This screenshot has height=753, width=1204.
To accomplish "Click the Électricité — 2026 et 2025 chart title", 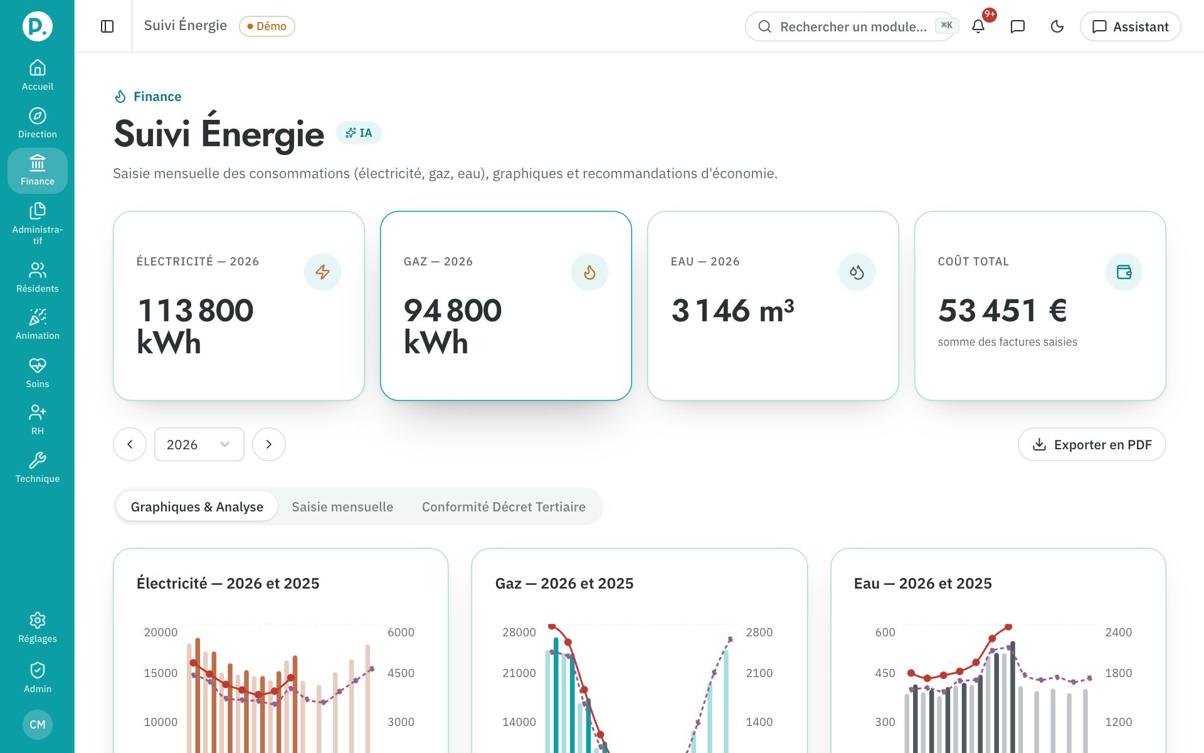I will (228, 584).
